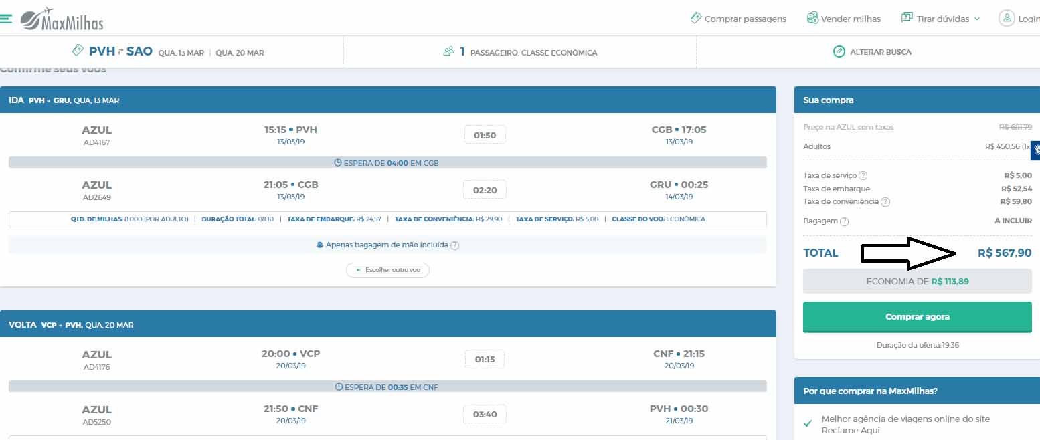This screenshot has height=440, width=1040.
Task: Click Escolher outro voo button
Action: tap(387, 270)
